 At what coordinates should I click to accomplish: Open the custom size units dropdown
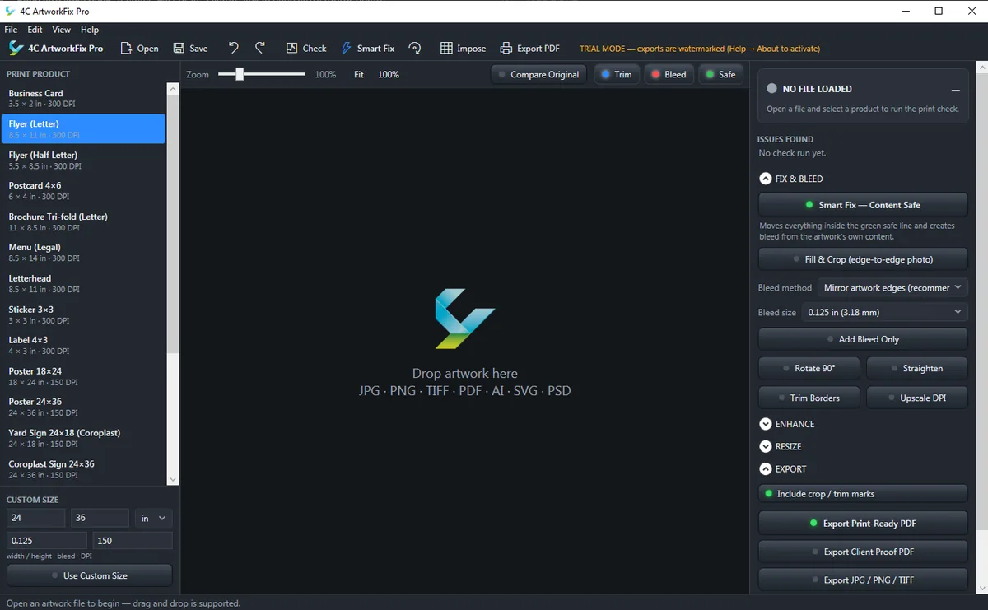pyautogui.click(x=154, y=518)
